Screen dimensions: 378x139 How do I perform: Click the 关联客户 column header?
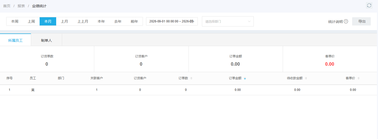click(97, 78)
